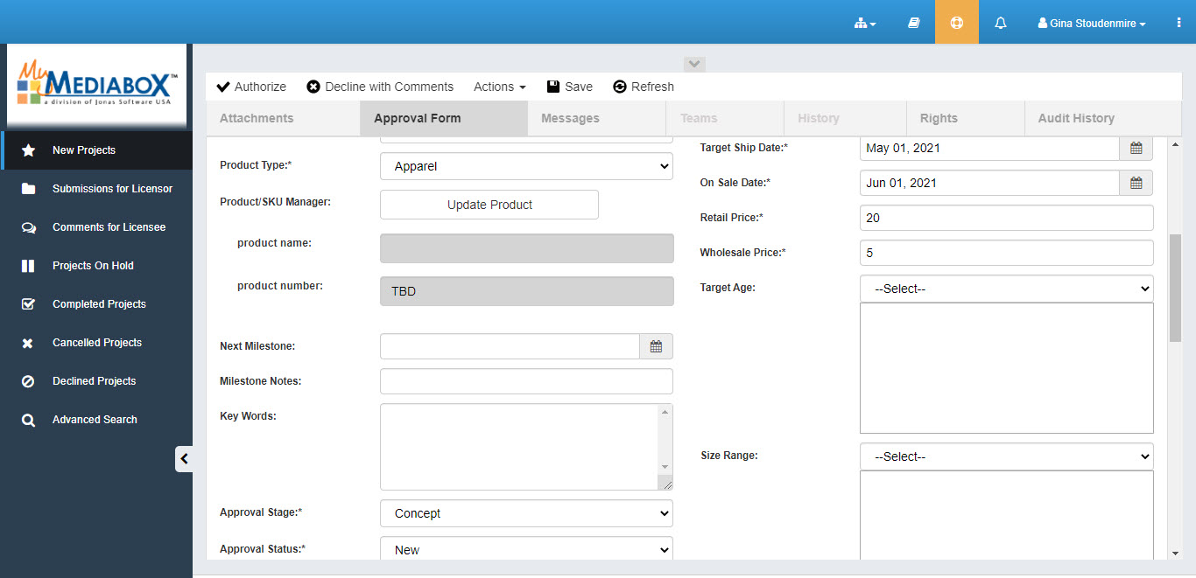Open Approval Stage dropdown showing Concept

coord(526,513)
